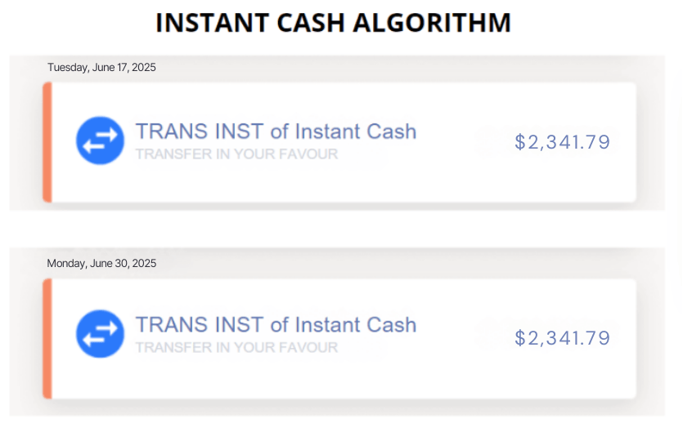Click the INSTANT CASH ALGORITHM heading
Screen dimensions: 683x441
point(333,23)
